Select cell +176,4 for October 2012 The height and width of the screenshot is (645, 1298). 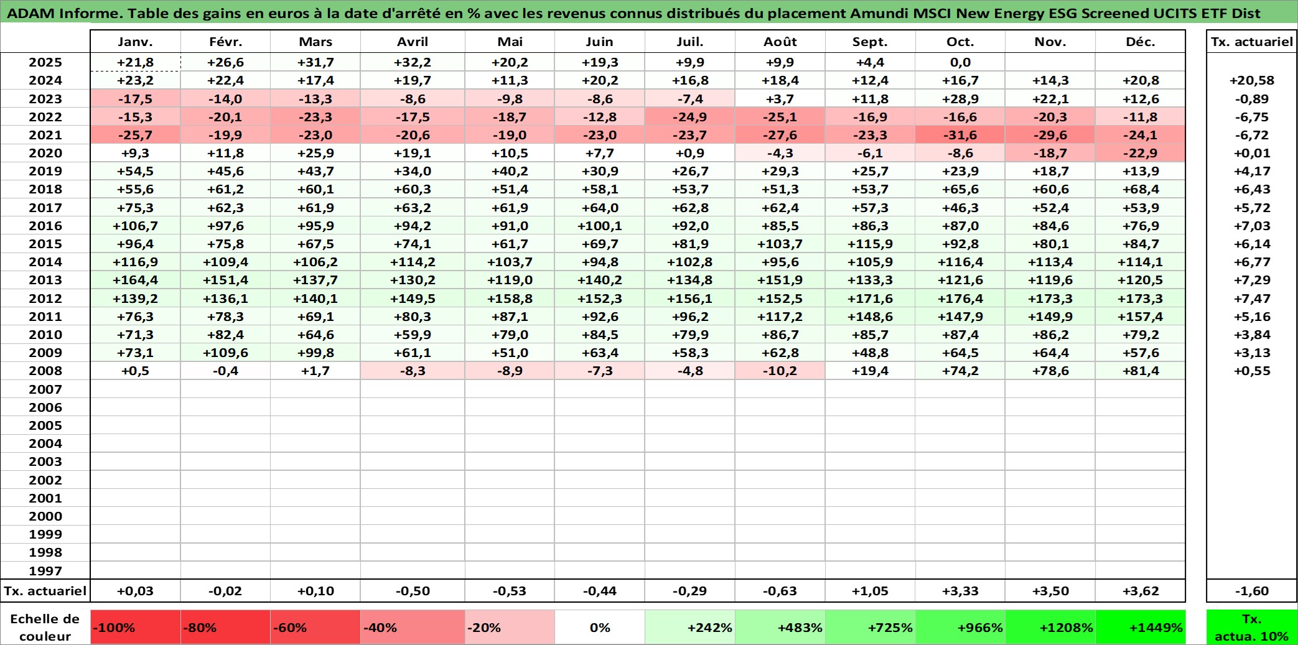[960, 299]
